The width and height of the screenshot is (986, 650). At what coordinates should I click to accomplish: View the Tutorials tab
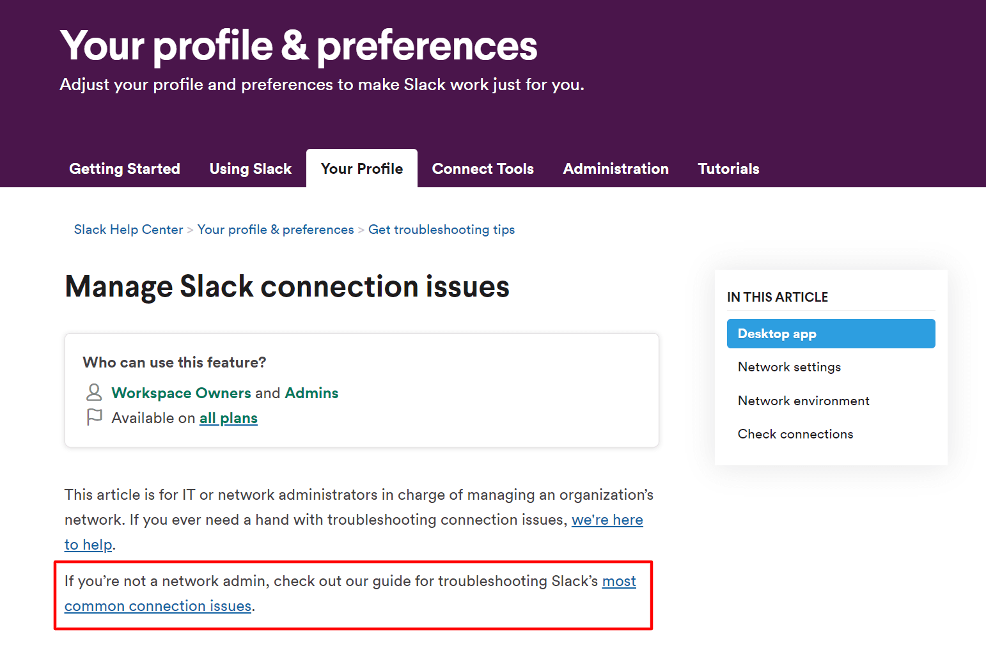[x=728, y=169]
